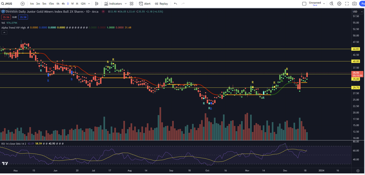Viewport: 365px width, 175px height.
Task: Click the symbol status wave icon
Action: (103, 12)
